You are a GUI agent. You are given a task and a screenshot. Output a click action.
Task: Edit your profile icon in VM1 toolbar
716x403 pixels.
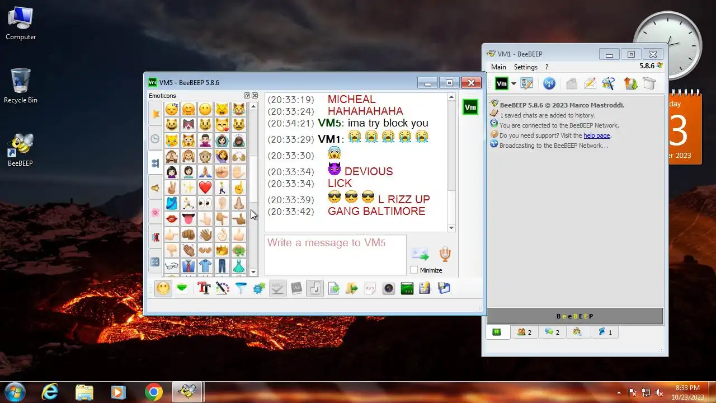[527, 84]
